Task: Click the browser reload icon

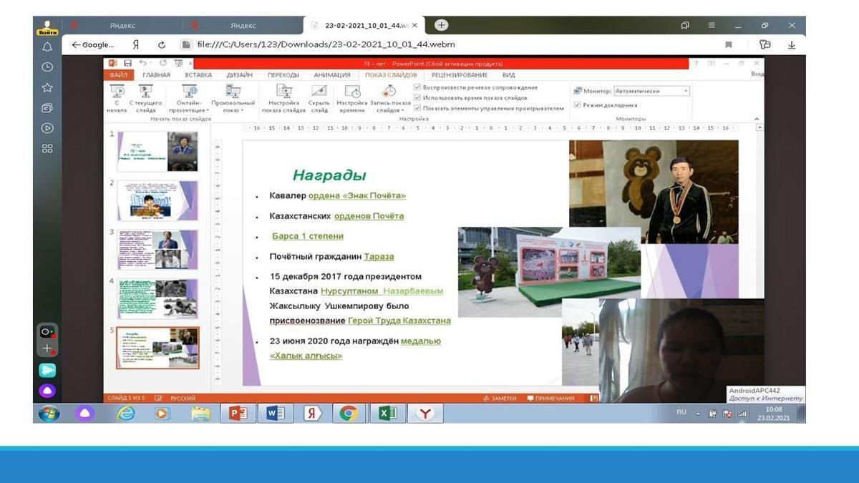Action: [x=162, y=44]
